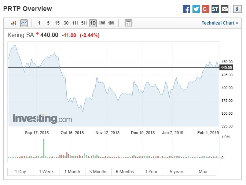
Task: Show 1 Day range
Action: [x=20, y=172]
